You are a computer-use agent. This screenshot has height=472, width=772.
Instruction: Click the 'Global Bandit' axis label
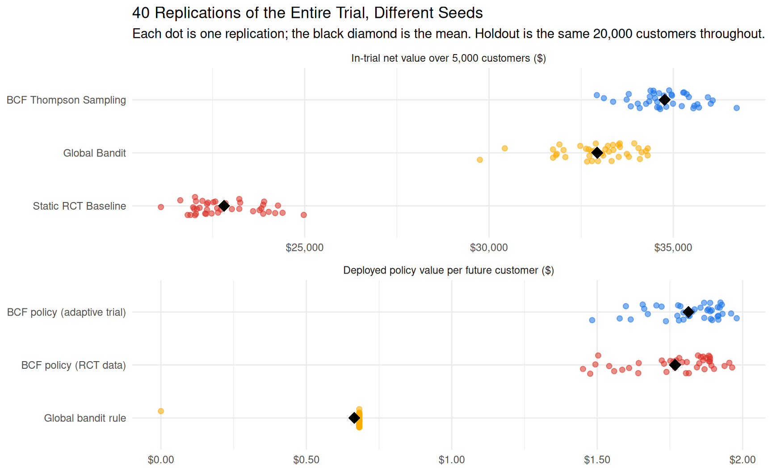[95, 153]
